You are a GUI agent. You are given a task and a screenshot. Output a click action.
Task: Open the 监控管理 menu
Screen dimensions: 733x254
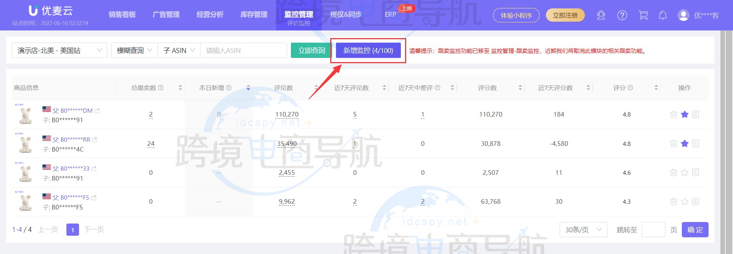point(299,14)
